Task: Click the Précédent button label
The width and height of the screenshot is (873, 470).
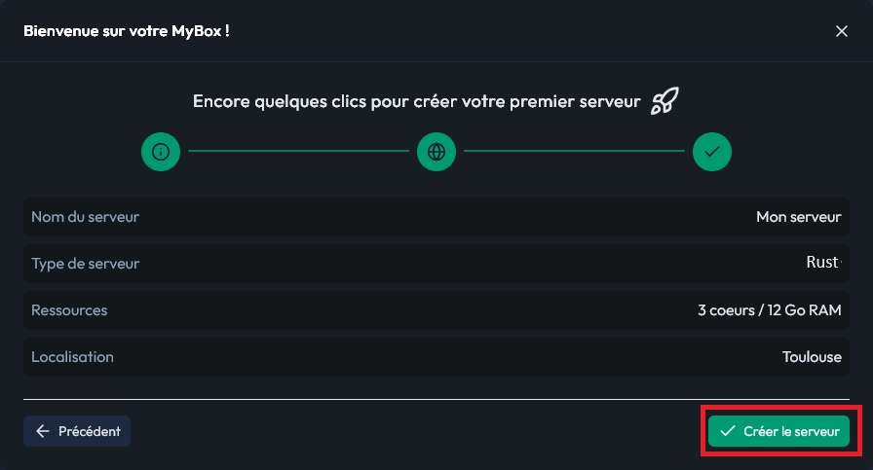Action: coord(90,431)
